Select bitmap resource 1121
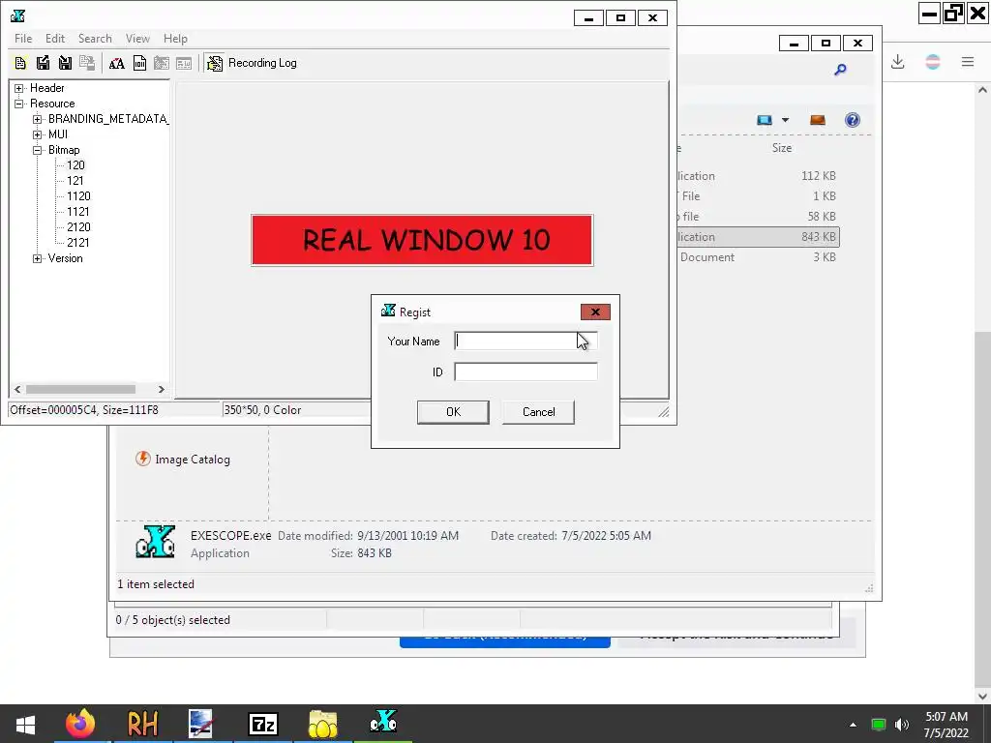The height and width of the screenshot is (743, 991). tap(78, 212)
